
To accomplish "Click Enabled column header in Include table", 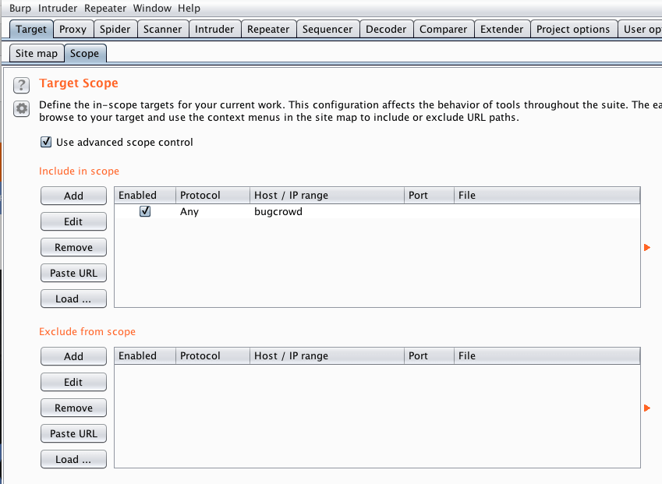I will tap(145, 196).
